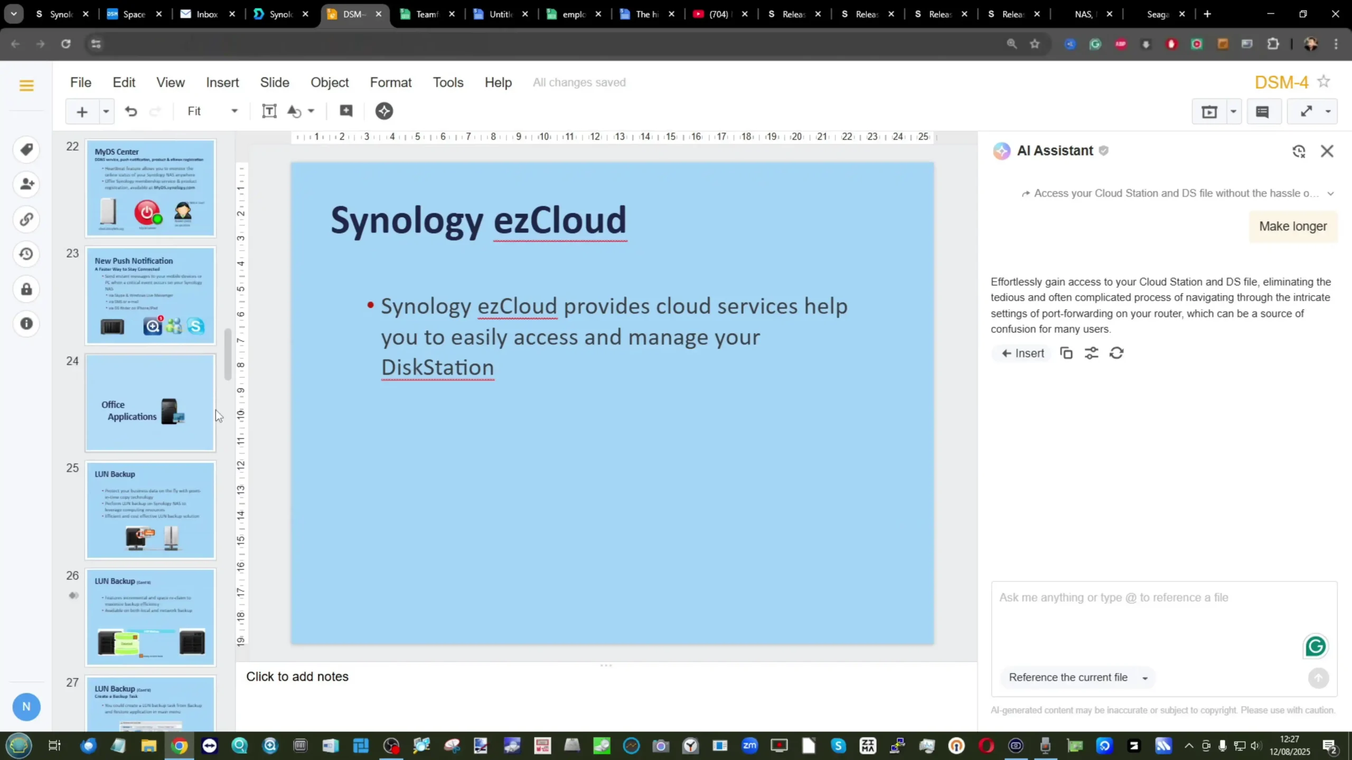Star the DSM-4 document
1352x760 pixels.
click(x=1323, y=82)
